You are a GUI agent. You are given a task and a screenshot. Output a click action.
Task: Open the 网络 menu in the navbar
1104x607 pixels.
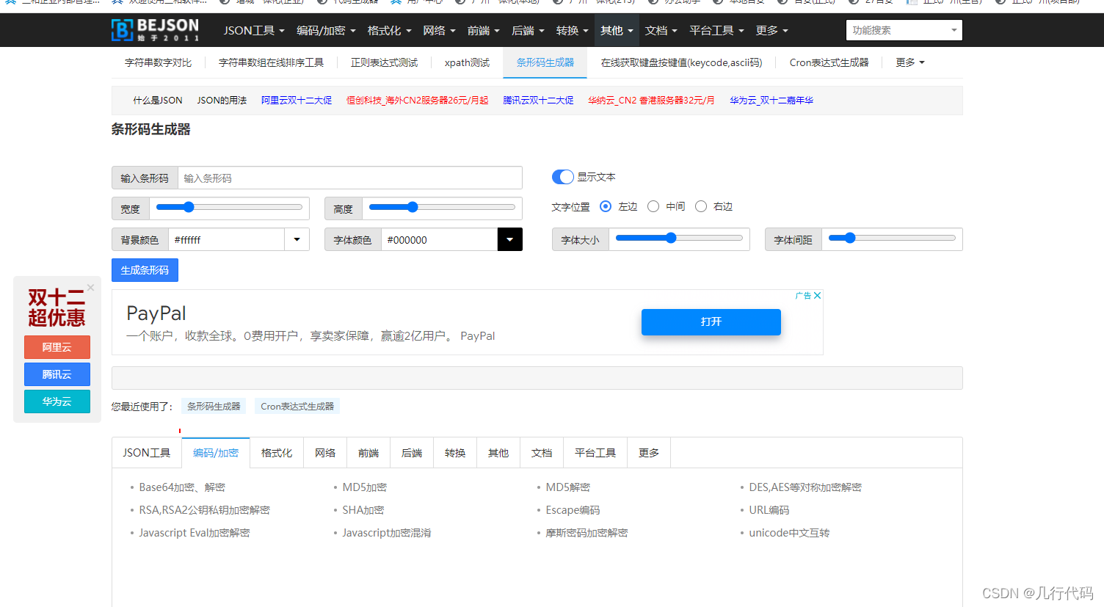(439, 30)
